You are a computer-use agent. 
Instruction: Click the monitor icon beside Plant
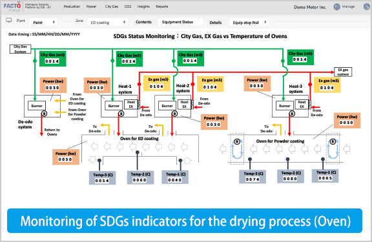pyautogui.click(x=9, y=21)
